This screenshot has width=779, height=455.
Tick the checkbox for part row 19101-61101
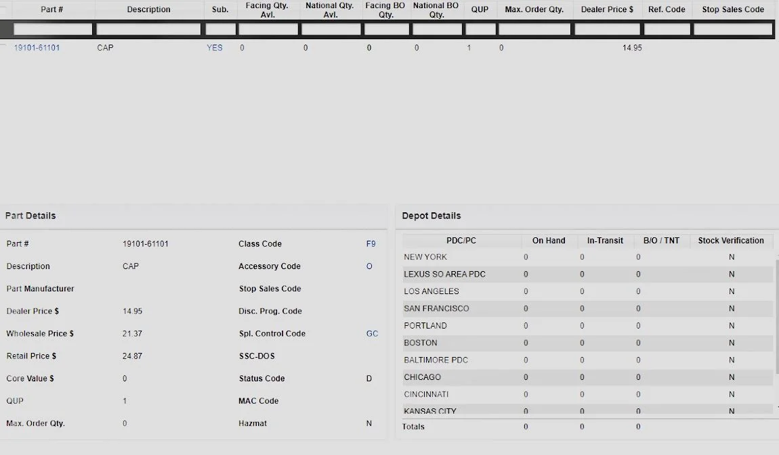[x=3, y=48]
